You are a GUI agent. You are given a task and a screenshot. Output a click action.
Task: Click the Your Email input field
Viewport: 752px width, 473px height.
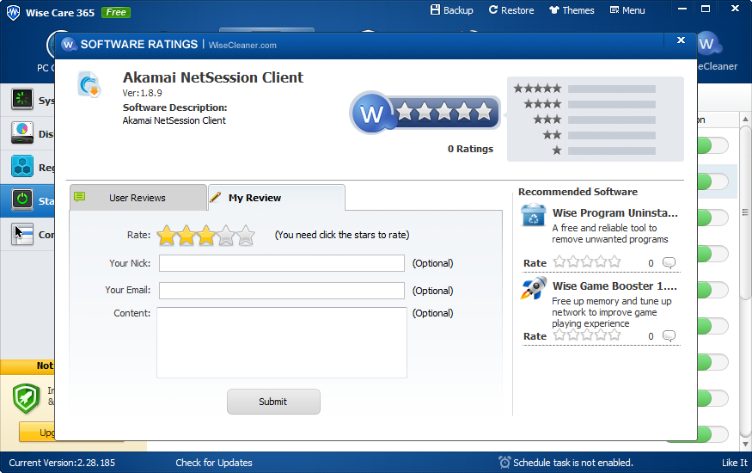[282, 290]
